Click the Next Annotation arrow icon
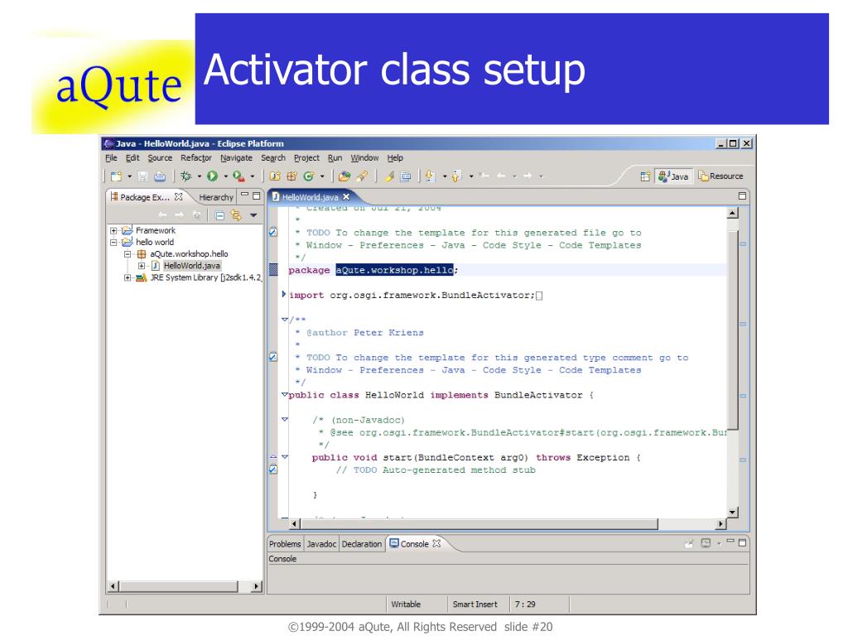 pyautogui.click(x=431, y=176)
